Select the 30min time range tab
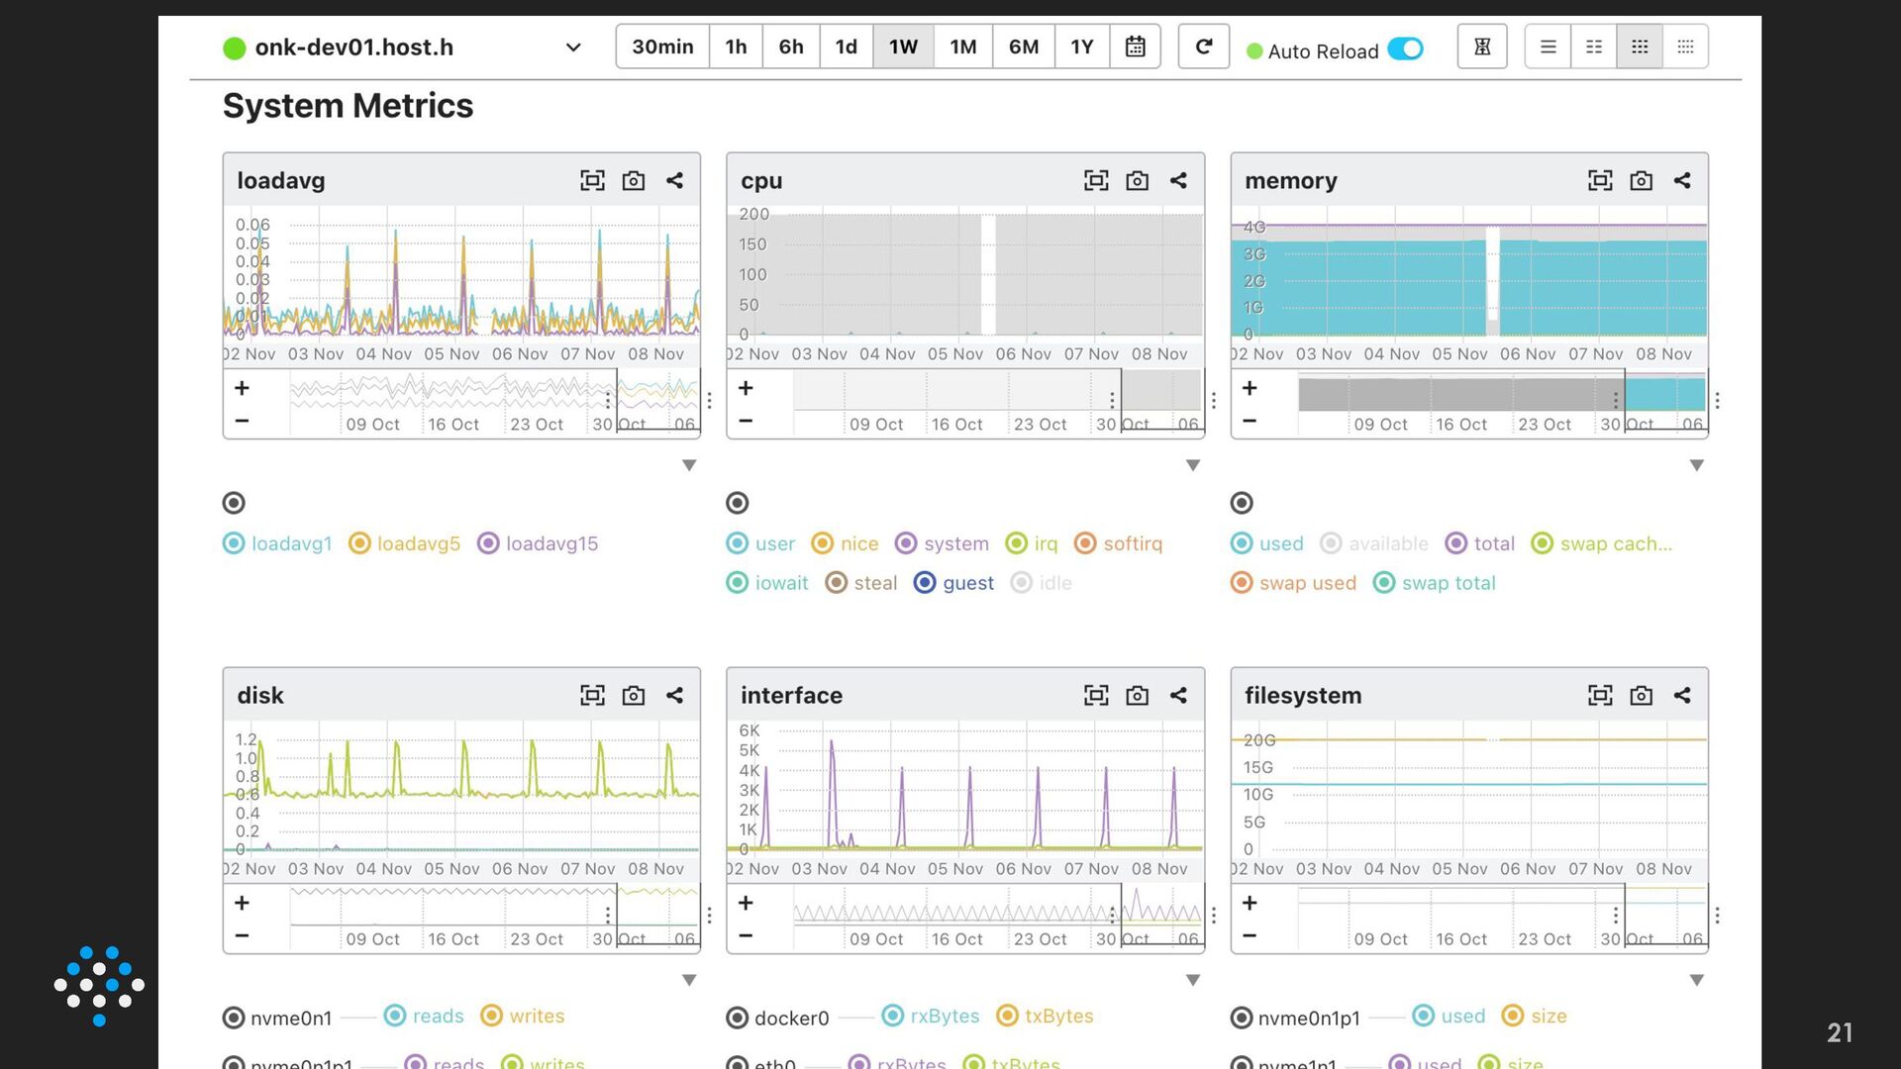1901x1069 pixels. (662, 47)
